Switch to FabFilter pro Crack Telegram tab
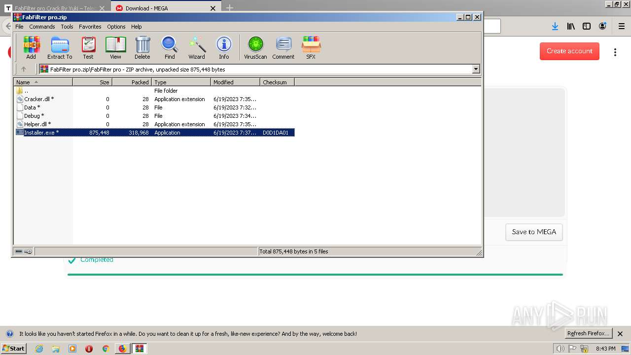This screenshot has width=631, height=355. pyautogui.click(x=56, y=8)
